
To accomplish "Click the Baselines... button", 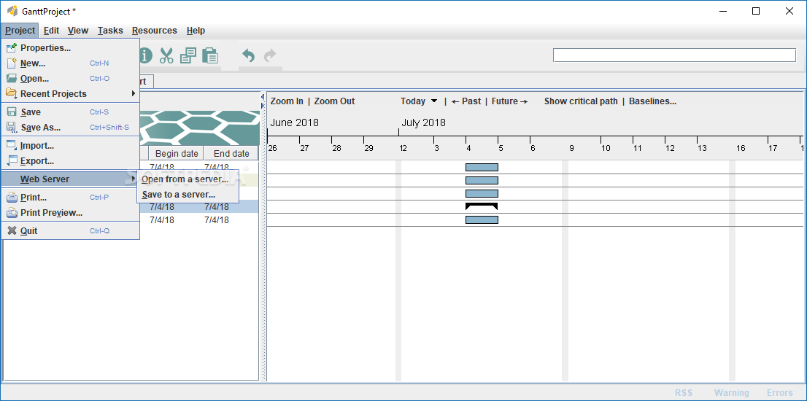I will point(652,101).
